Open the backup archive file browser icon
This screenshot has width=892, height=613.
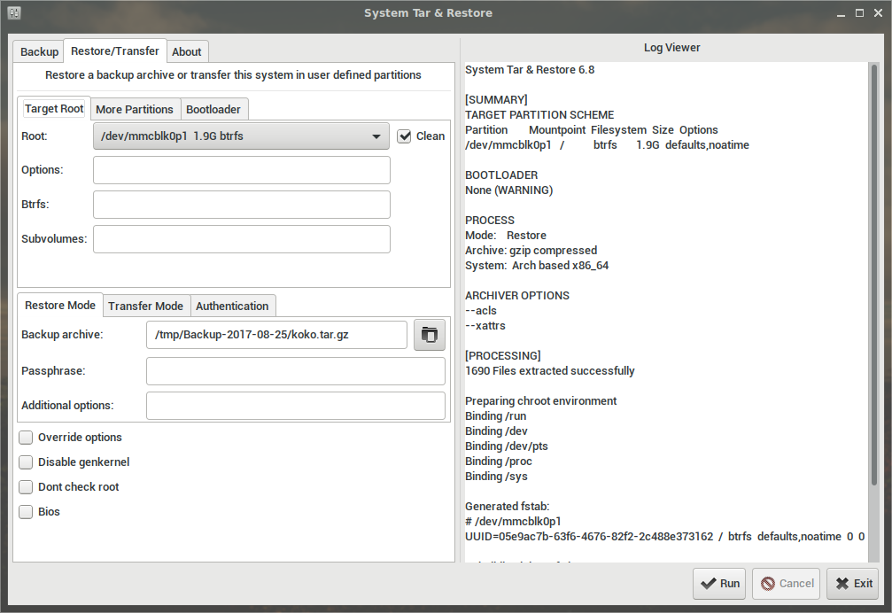(x=429, y=335)
